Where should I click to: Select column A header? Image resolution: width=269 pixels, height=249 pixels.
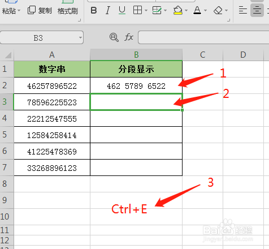click(x=52, y=55)
